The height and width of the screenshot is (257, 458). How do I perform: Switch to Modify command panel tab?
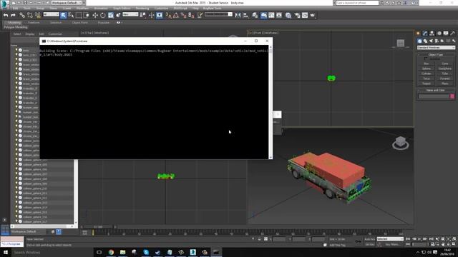coord(425,34)
